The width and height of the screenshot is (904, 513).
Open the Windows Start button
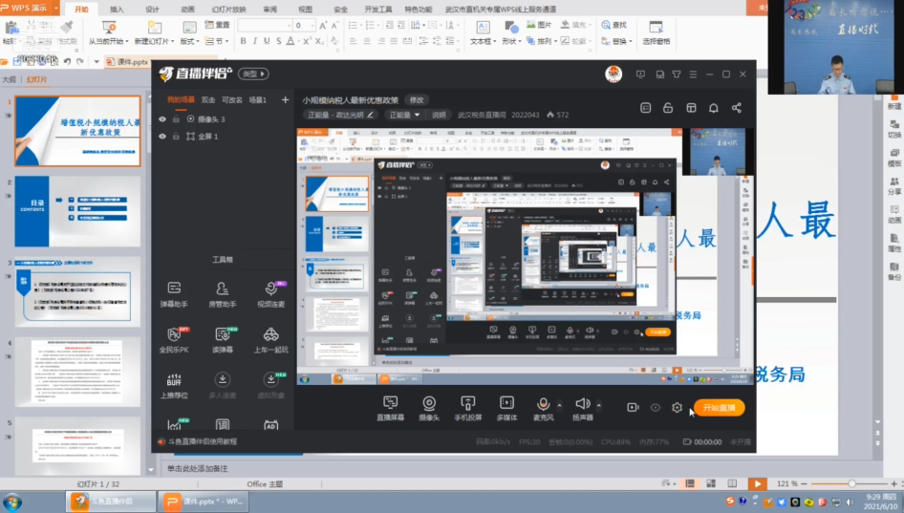(12, 502)
